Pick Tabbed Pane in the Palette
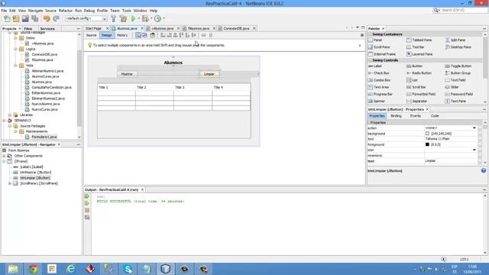Image resolution: width=489 pixels, height=275 pixels. [419, 40]
